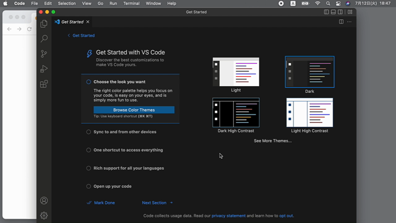Viewport: 396px width, 223px height.
Task: Click the screen recording stop icon in menu bar
Action: tap(281, 4)
